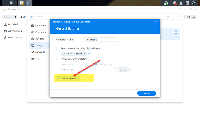Open the cloud sync status tray icon

pyautogui.click(x=166, y=3)
